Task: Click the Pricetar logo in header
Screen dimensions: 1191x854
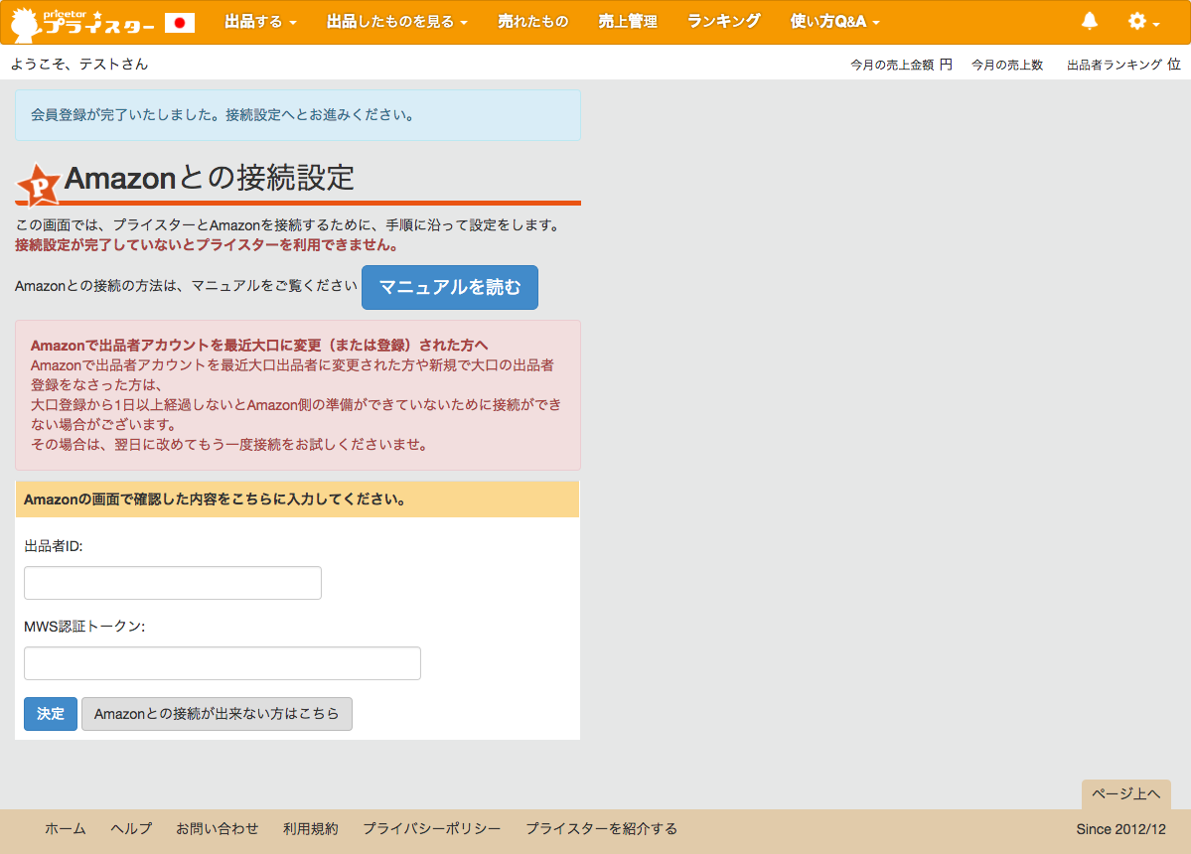Action: pyautogui.click(x=82, y=23)
